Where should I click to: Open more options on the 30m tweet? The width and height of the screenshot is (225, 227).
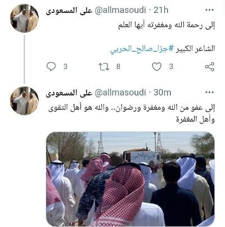[x=210, y=92]
